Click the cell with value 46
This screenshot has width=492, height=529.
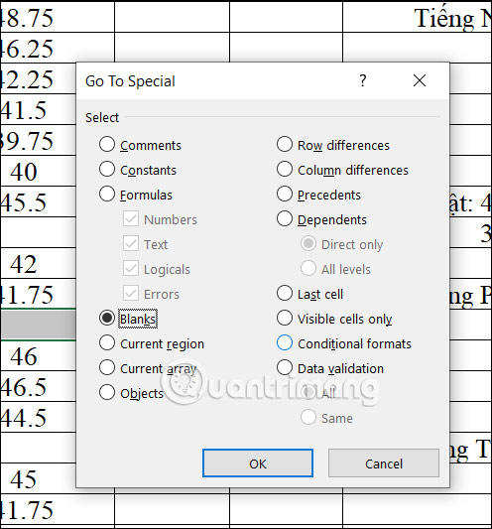pyautogui.click(x=38, y=355)
